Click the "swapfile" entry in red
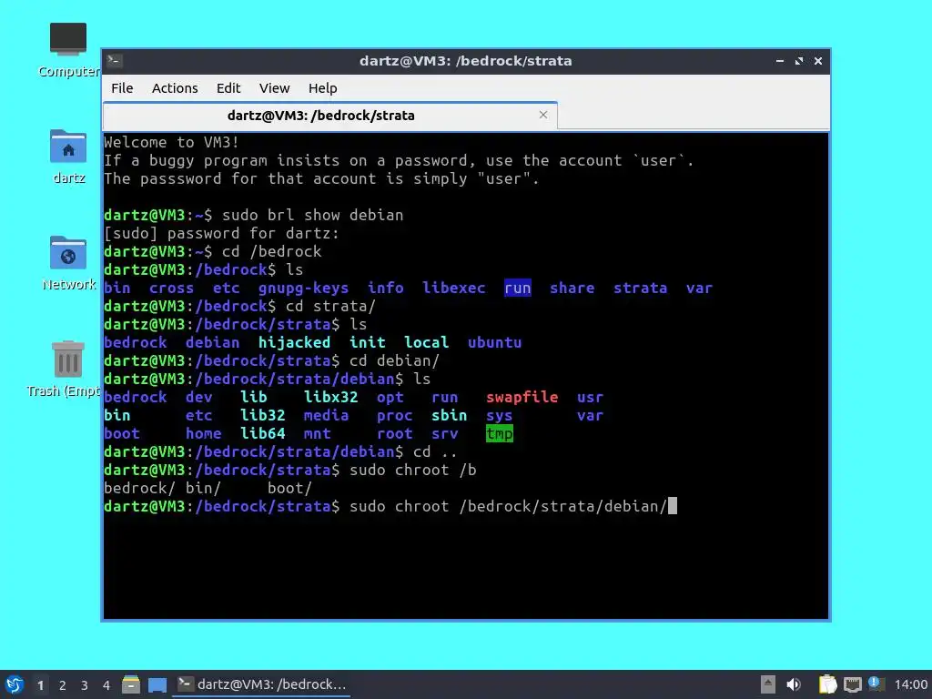Viewport: 932px width, 699px height. (522, 397)
